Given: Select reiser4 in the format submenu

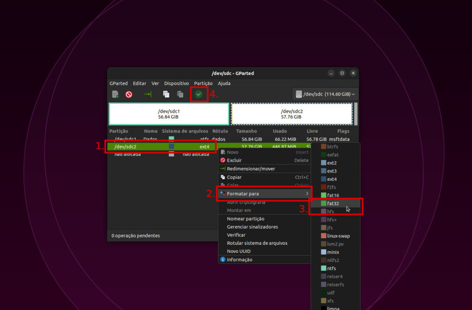Looking at the screenshot, I should click(x=336, y=276).
